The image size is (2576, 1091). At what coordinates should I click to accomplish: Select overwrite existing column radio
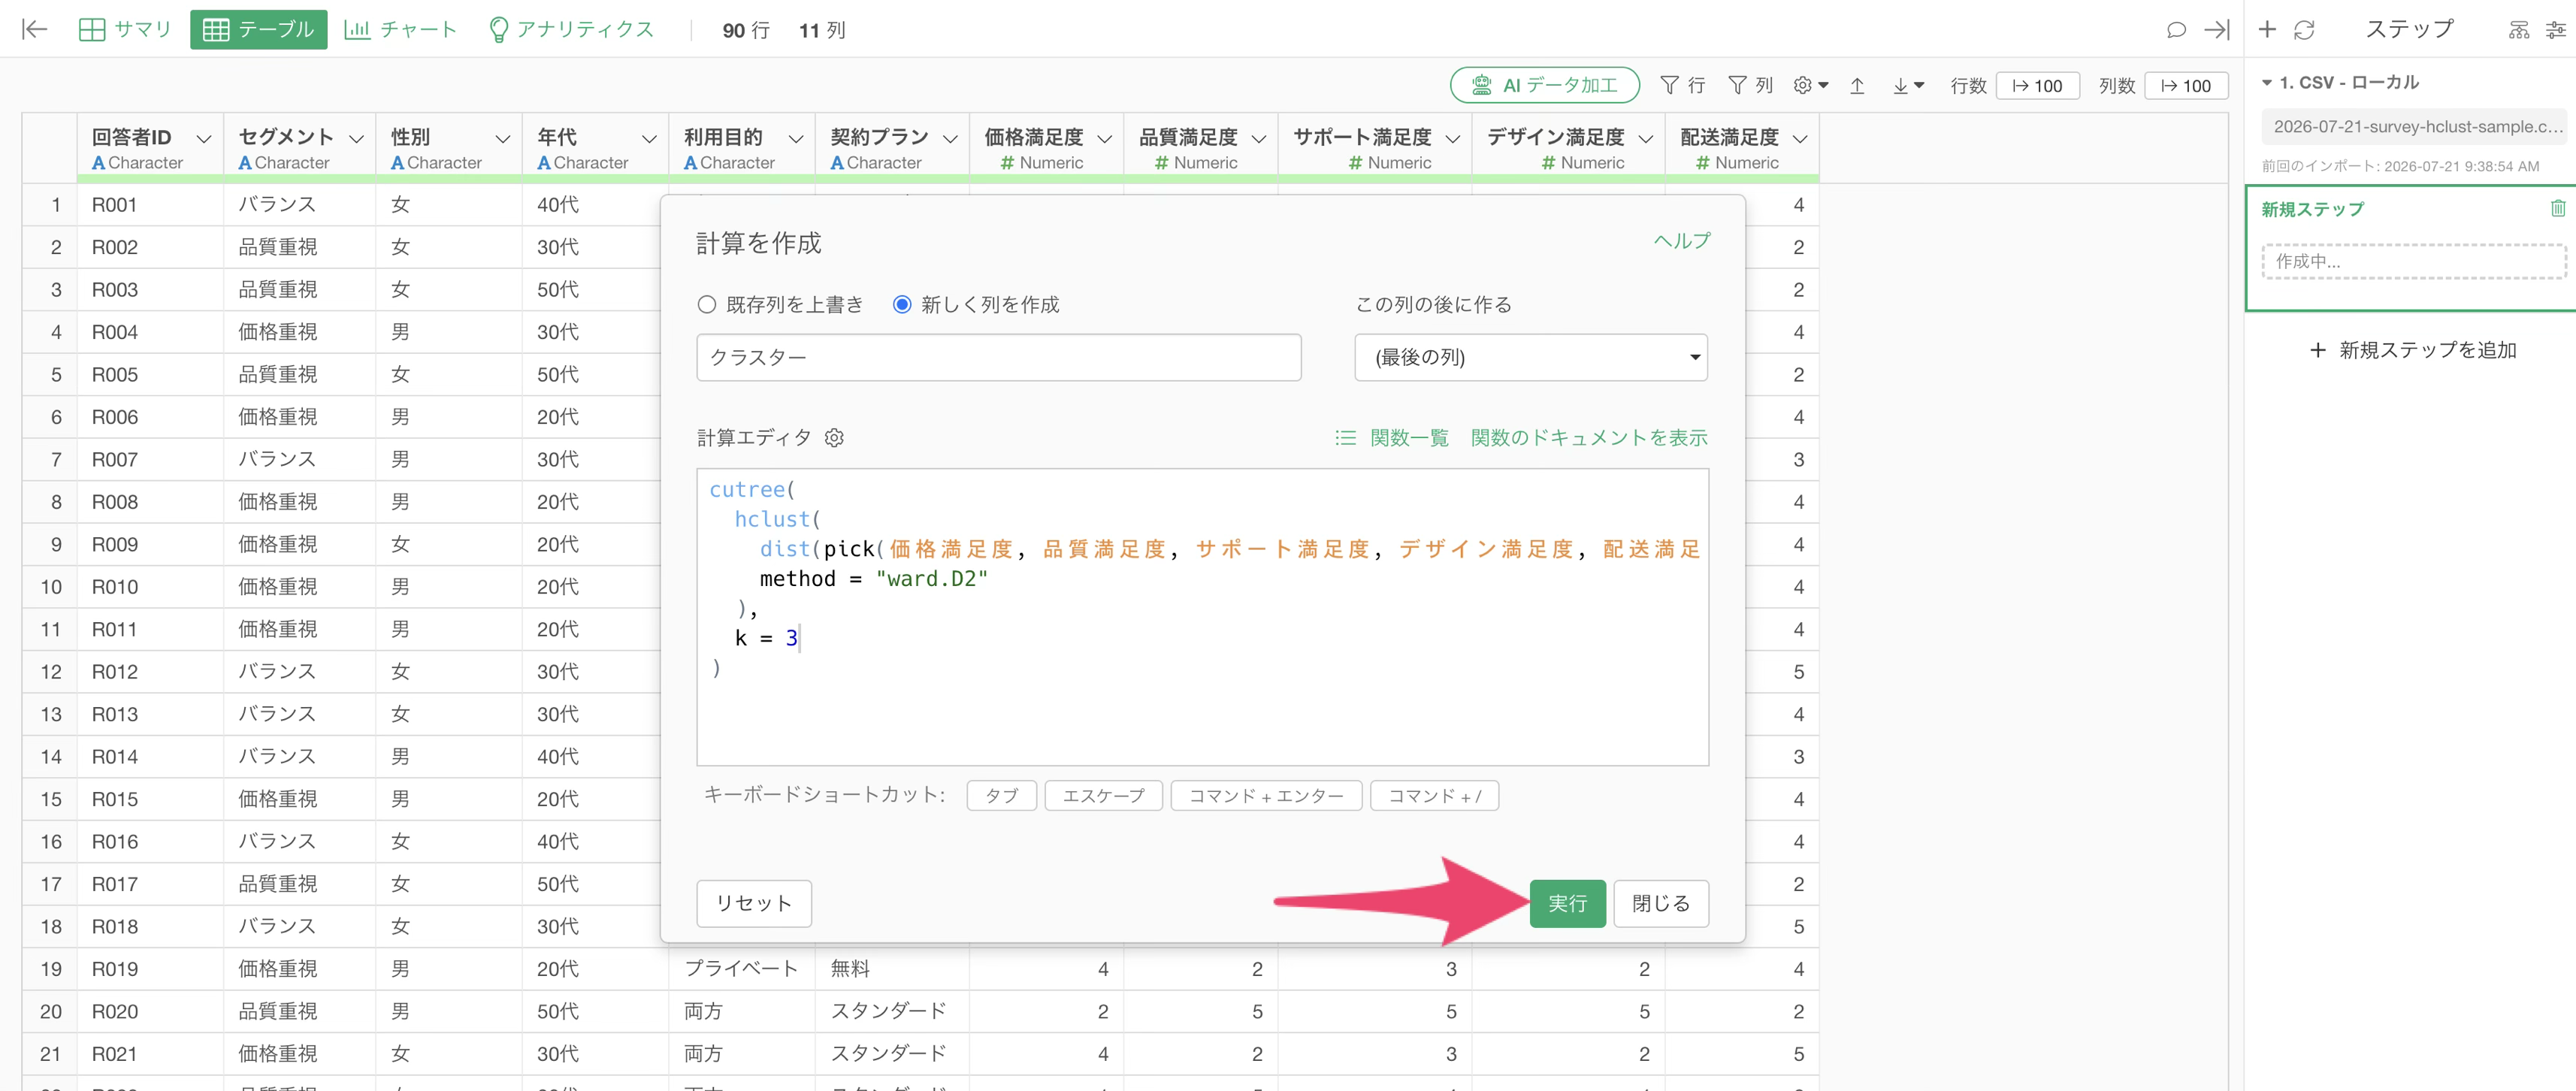tap(707, 304)
